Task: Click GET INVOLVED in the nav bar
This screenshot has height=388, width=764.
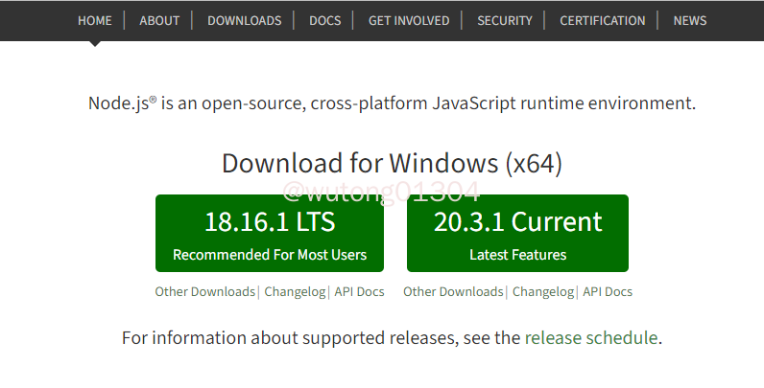Action: (x=408, y=20)
